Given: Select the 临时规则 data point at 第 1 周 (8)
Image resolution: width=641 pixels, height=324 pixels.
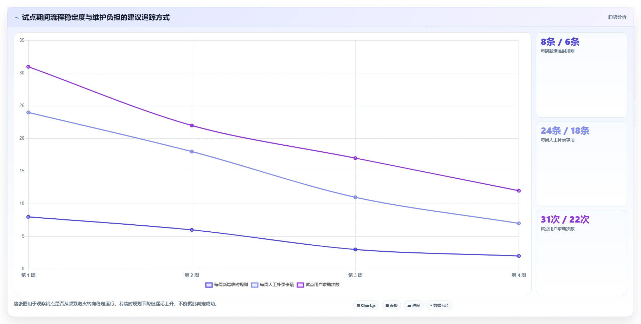Looking at the screenshot, I should click(x=28, y=217).
